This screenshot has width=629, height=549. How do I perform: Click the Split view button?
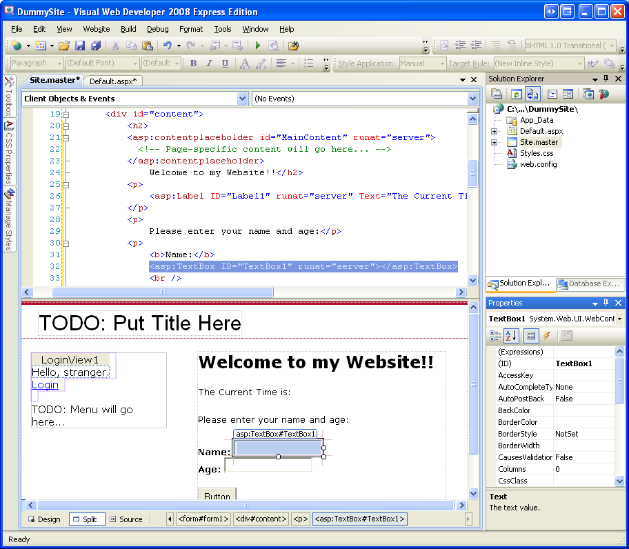pos(87,519)
